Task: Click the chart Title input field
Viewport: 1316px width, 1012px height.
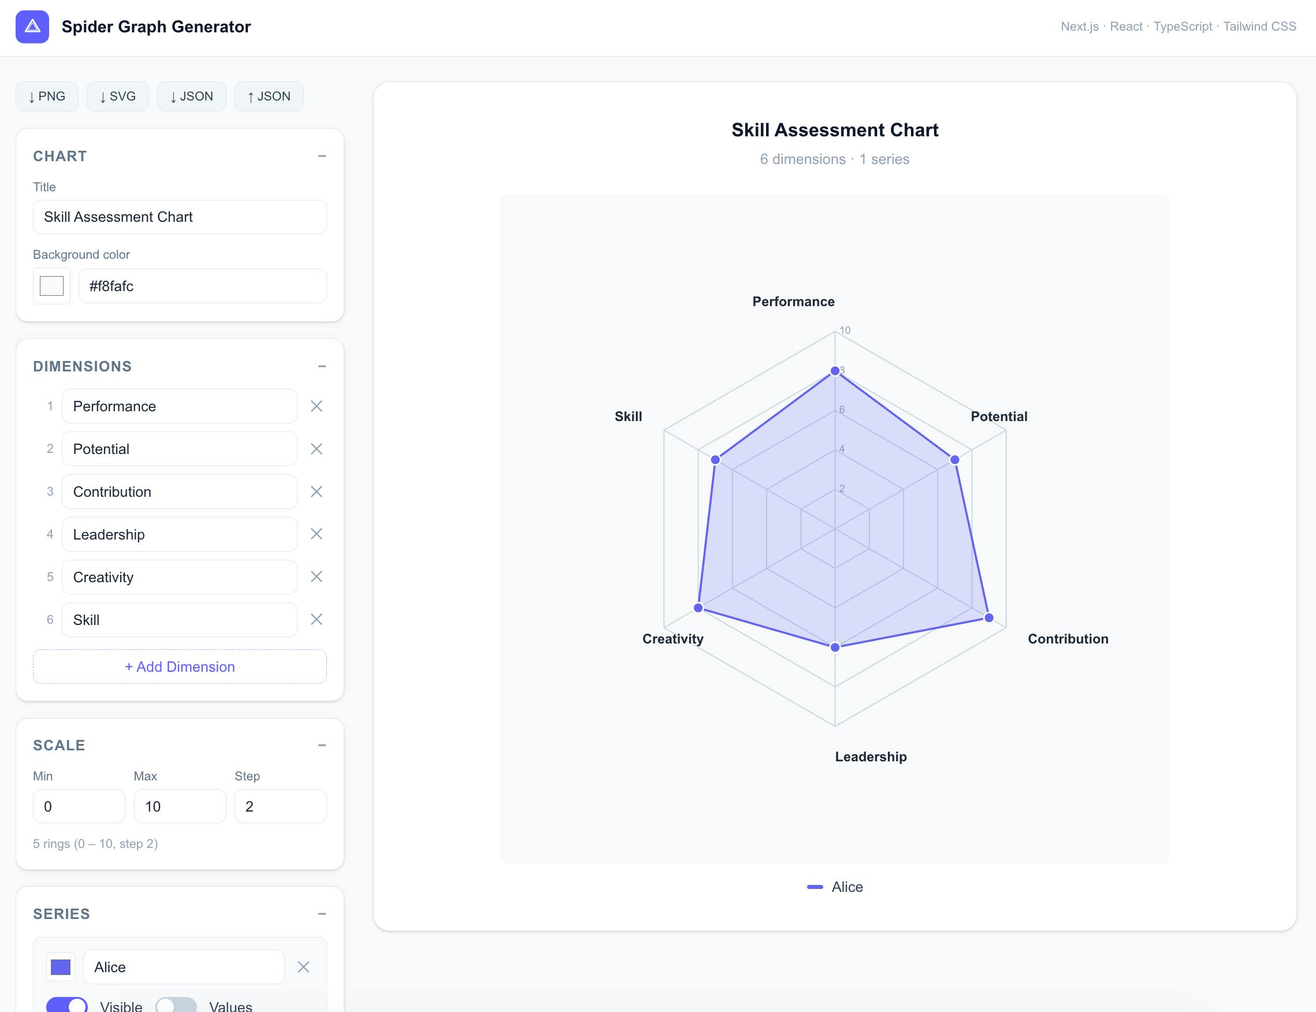Action: 179,216
